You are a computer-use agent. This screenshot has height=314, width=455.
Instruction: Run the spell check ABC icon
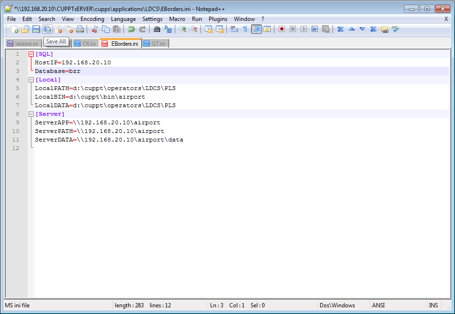(395, 29)
